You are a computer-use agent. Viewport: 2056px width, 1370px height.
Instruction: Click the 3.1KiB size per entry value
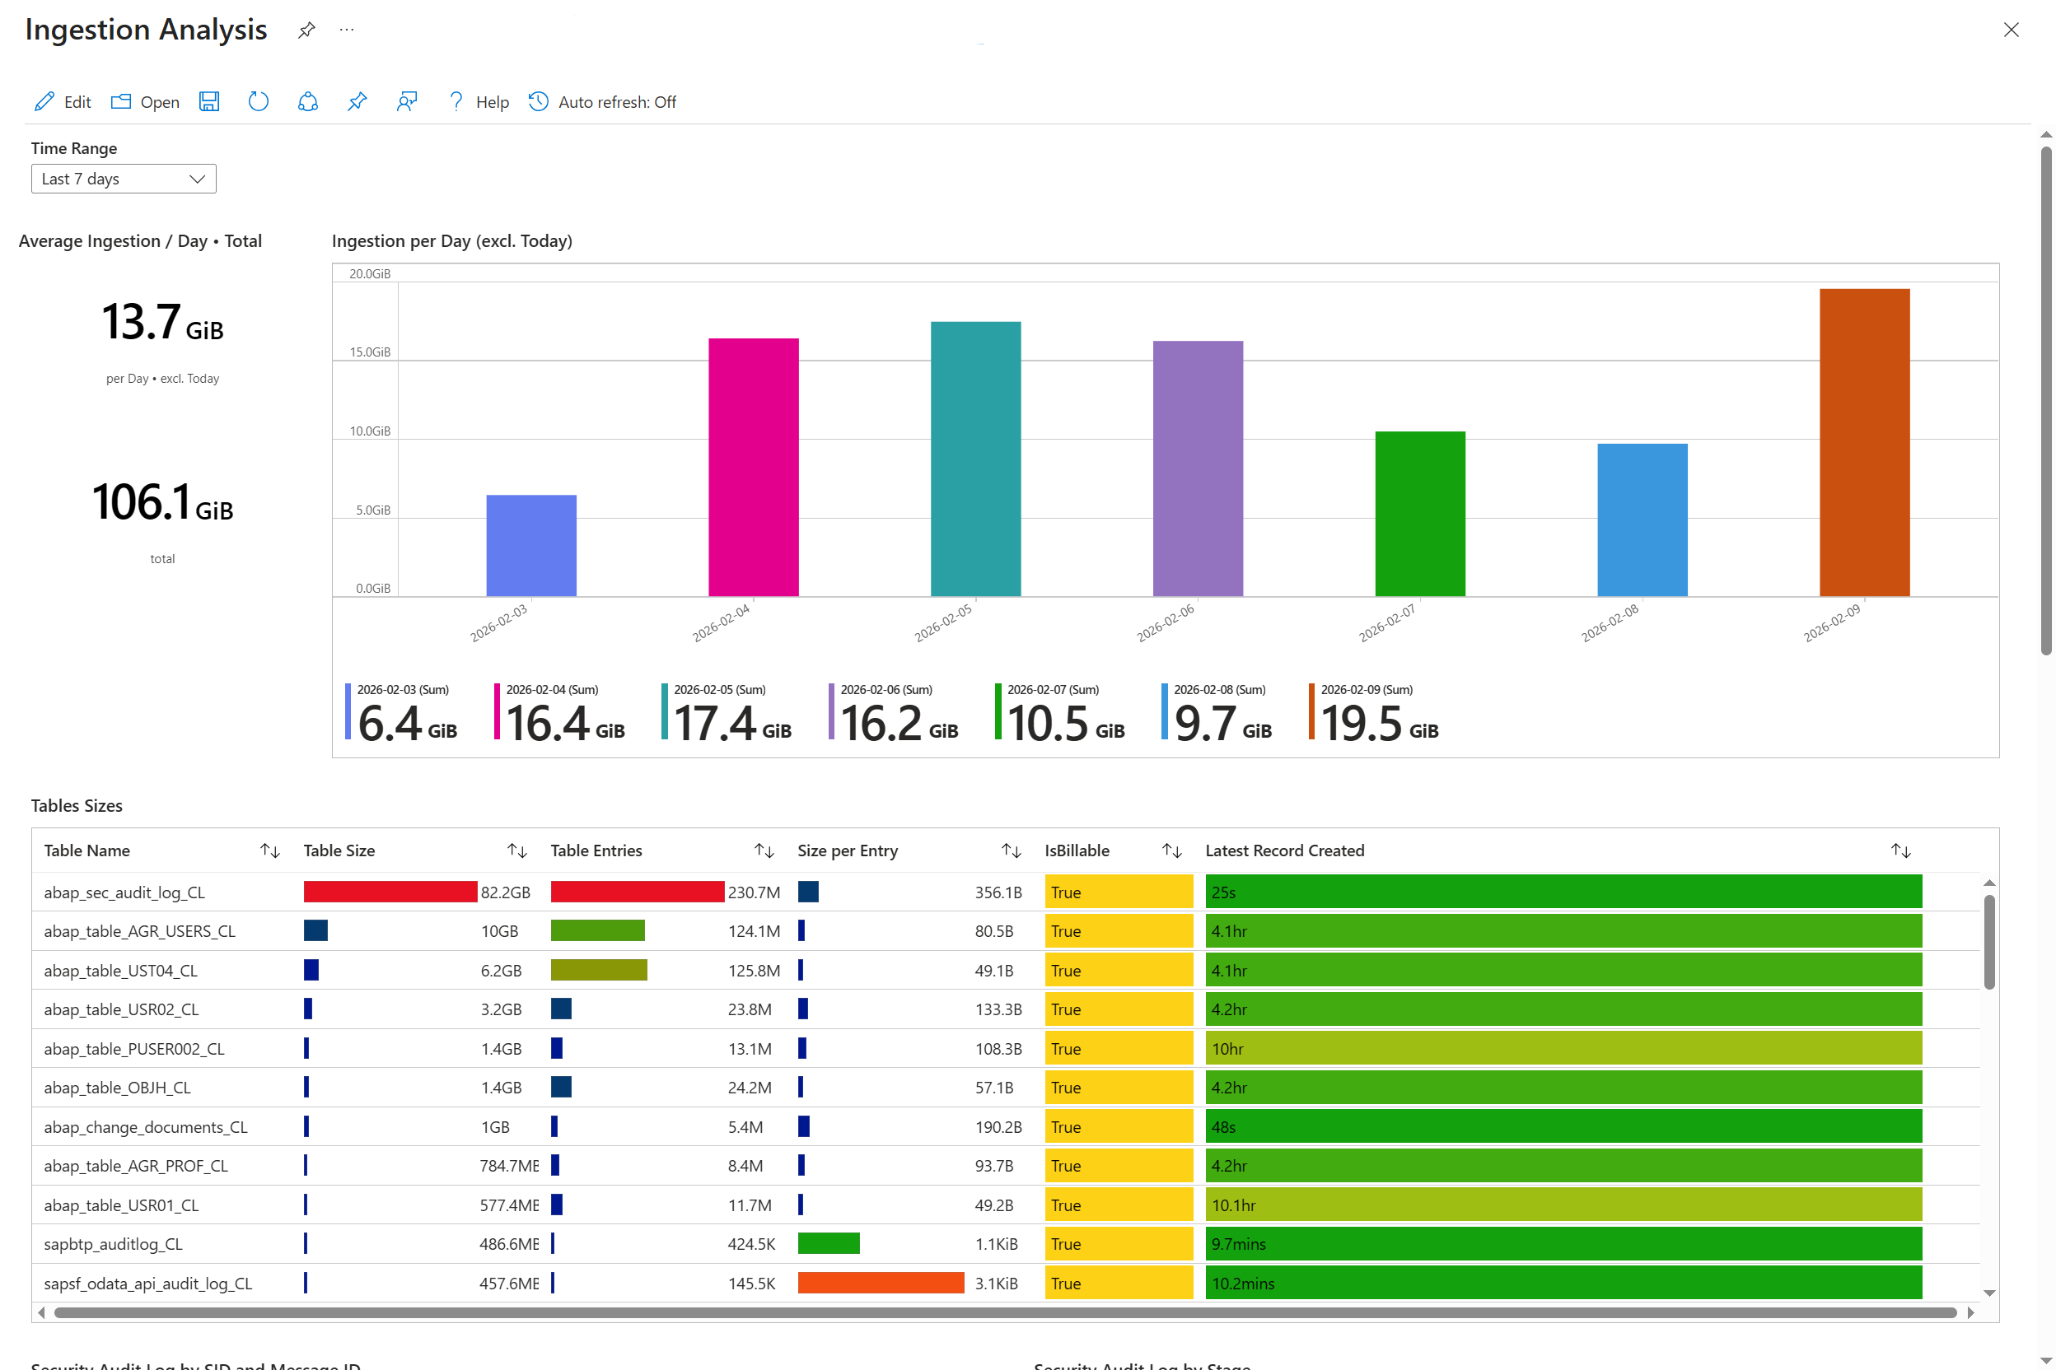[996, 1284]
